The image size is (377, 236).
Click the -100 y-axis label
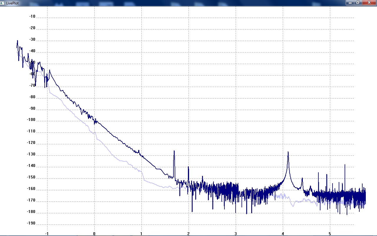31,120
